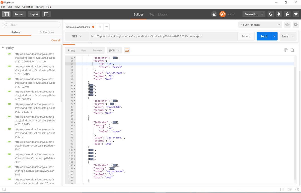Open the History menu
Viewport: 301px width, 193px height.
(40, 7)
